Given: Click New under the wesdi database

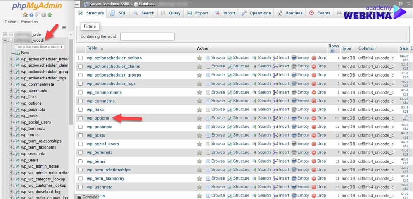Looking at the screenshot, I should 25,53.
